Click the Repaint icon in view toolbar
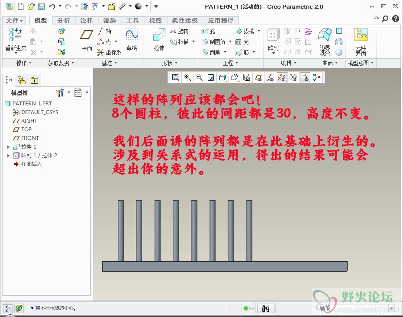The height and width of the screenshot is (317, 403). coord(211,77)
